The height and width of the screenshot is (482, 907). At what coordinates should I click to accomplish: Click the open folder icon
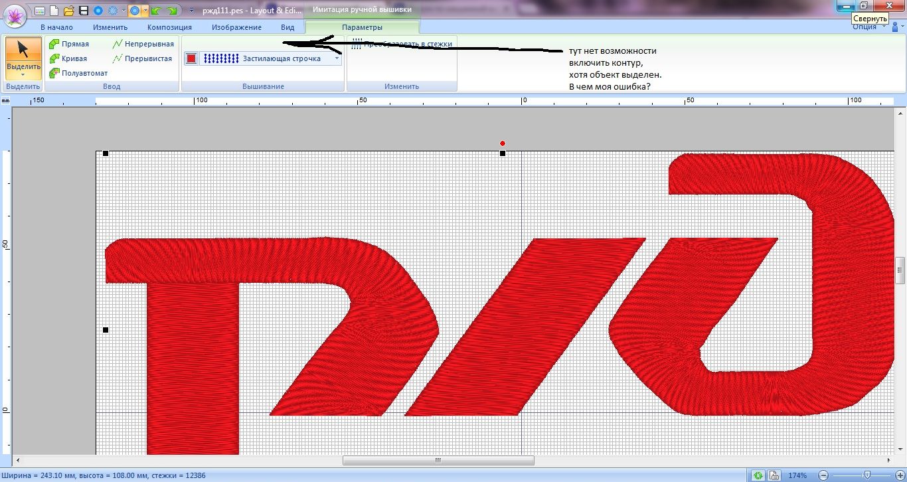[x=68, y=11]
